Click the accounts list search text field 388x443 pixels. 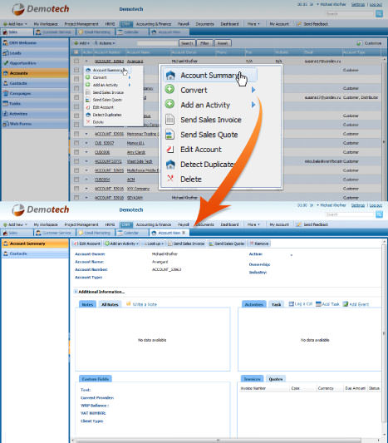coord(157,43)
